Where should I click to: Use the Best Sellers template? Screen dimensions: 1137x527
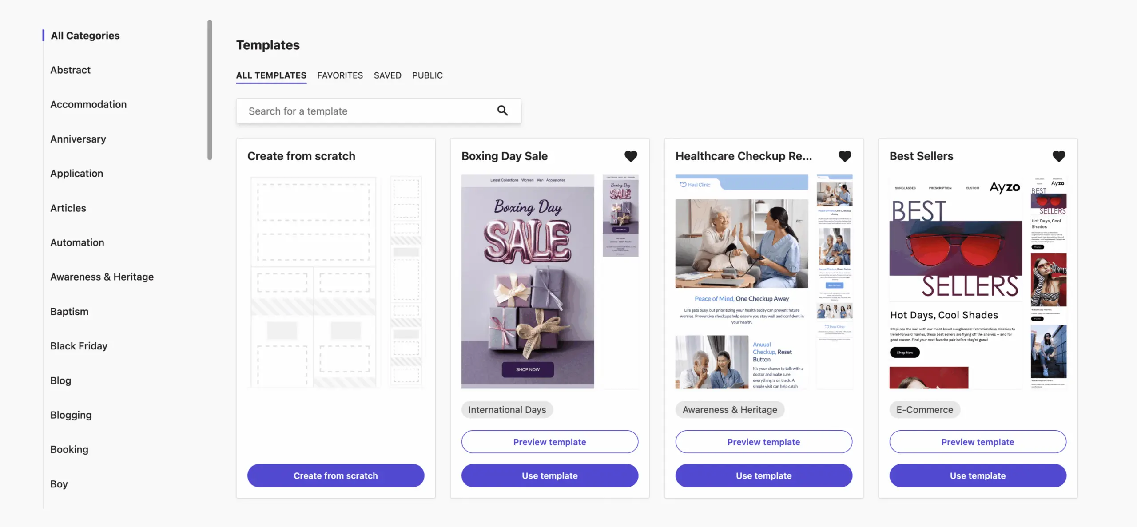pos(978,475)
